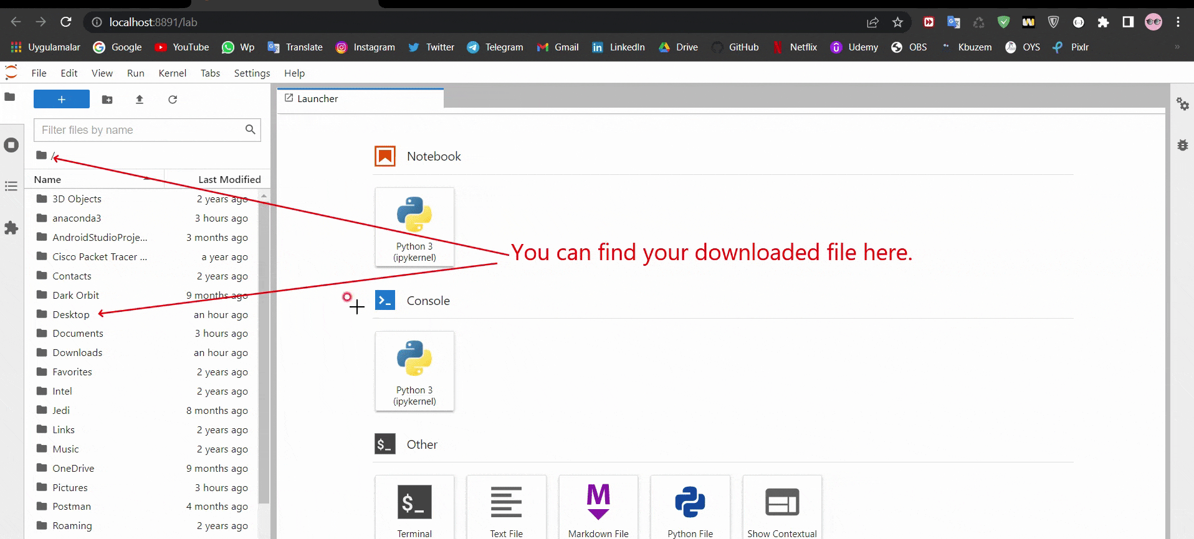Open the YouTube bookmark
The width and height of the screenshot is (1194, 539).
click(x=182, y=47)
